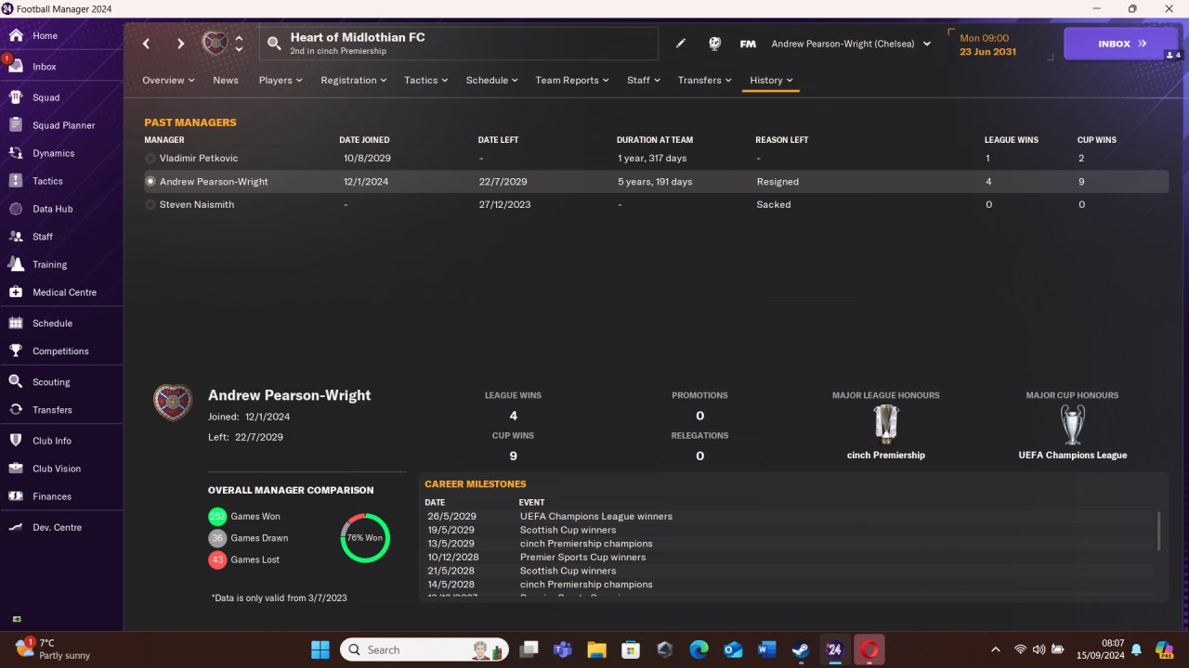Screen dimensions: 1189x668
Task: Open the sidebar Transfers arrows icon
Action: pos(16,409)
